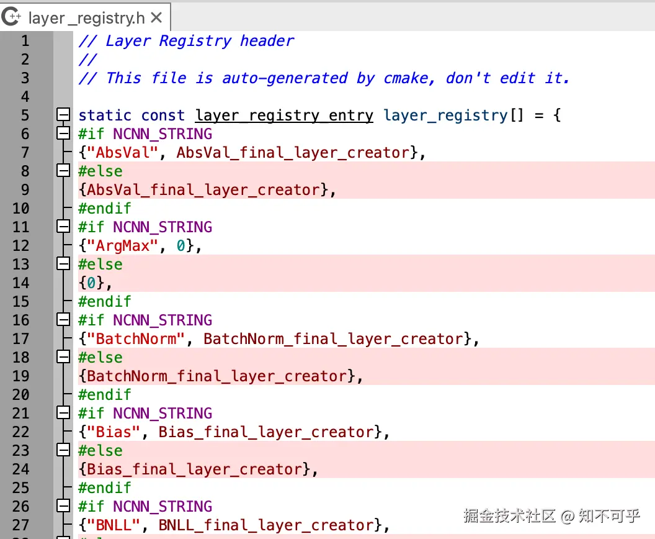Viewport: 655px width, 539px height.
Task: Click NCNN_STRING on line 26
Action: click(163, 507)
